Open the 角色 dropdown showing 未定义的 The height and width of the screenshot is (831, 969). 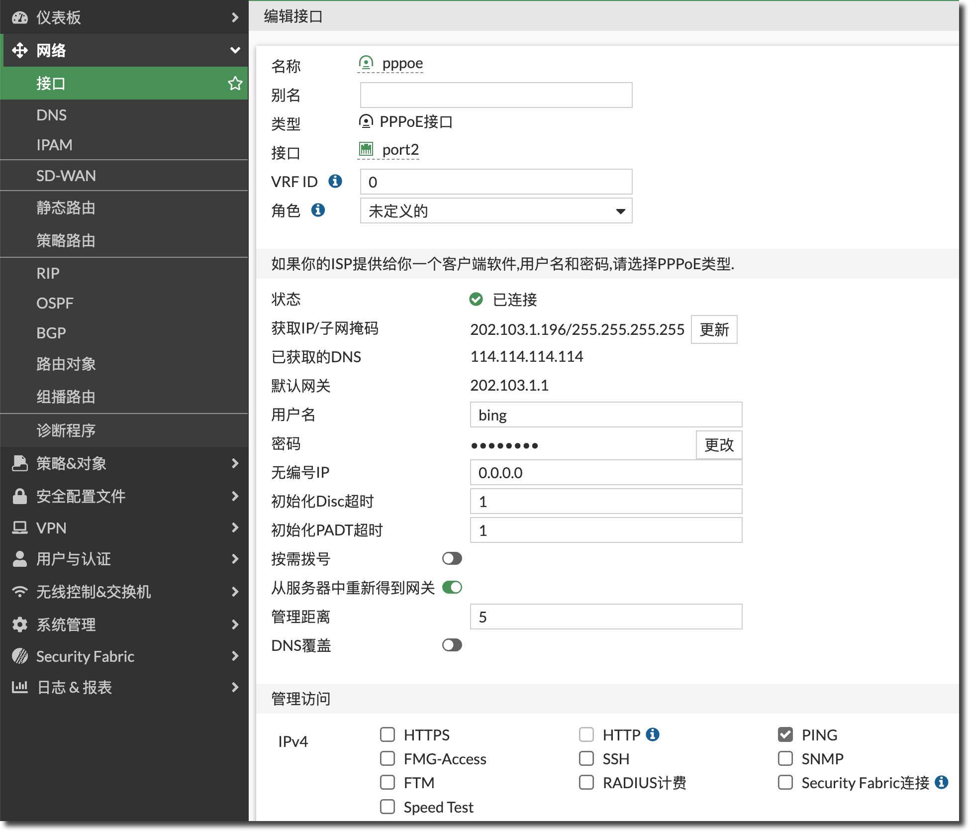coord(496,211)
